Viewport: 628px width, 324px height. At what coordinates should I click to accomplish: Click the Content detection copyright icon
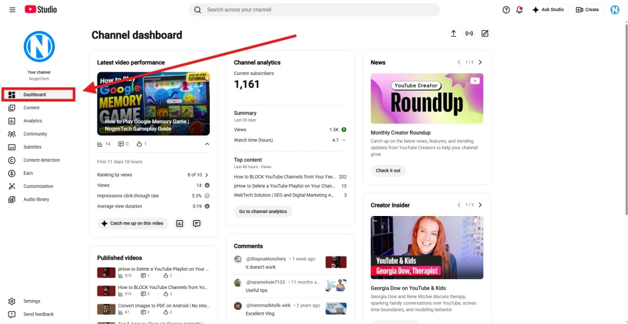pyautogui.click(x=12, y=160)
